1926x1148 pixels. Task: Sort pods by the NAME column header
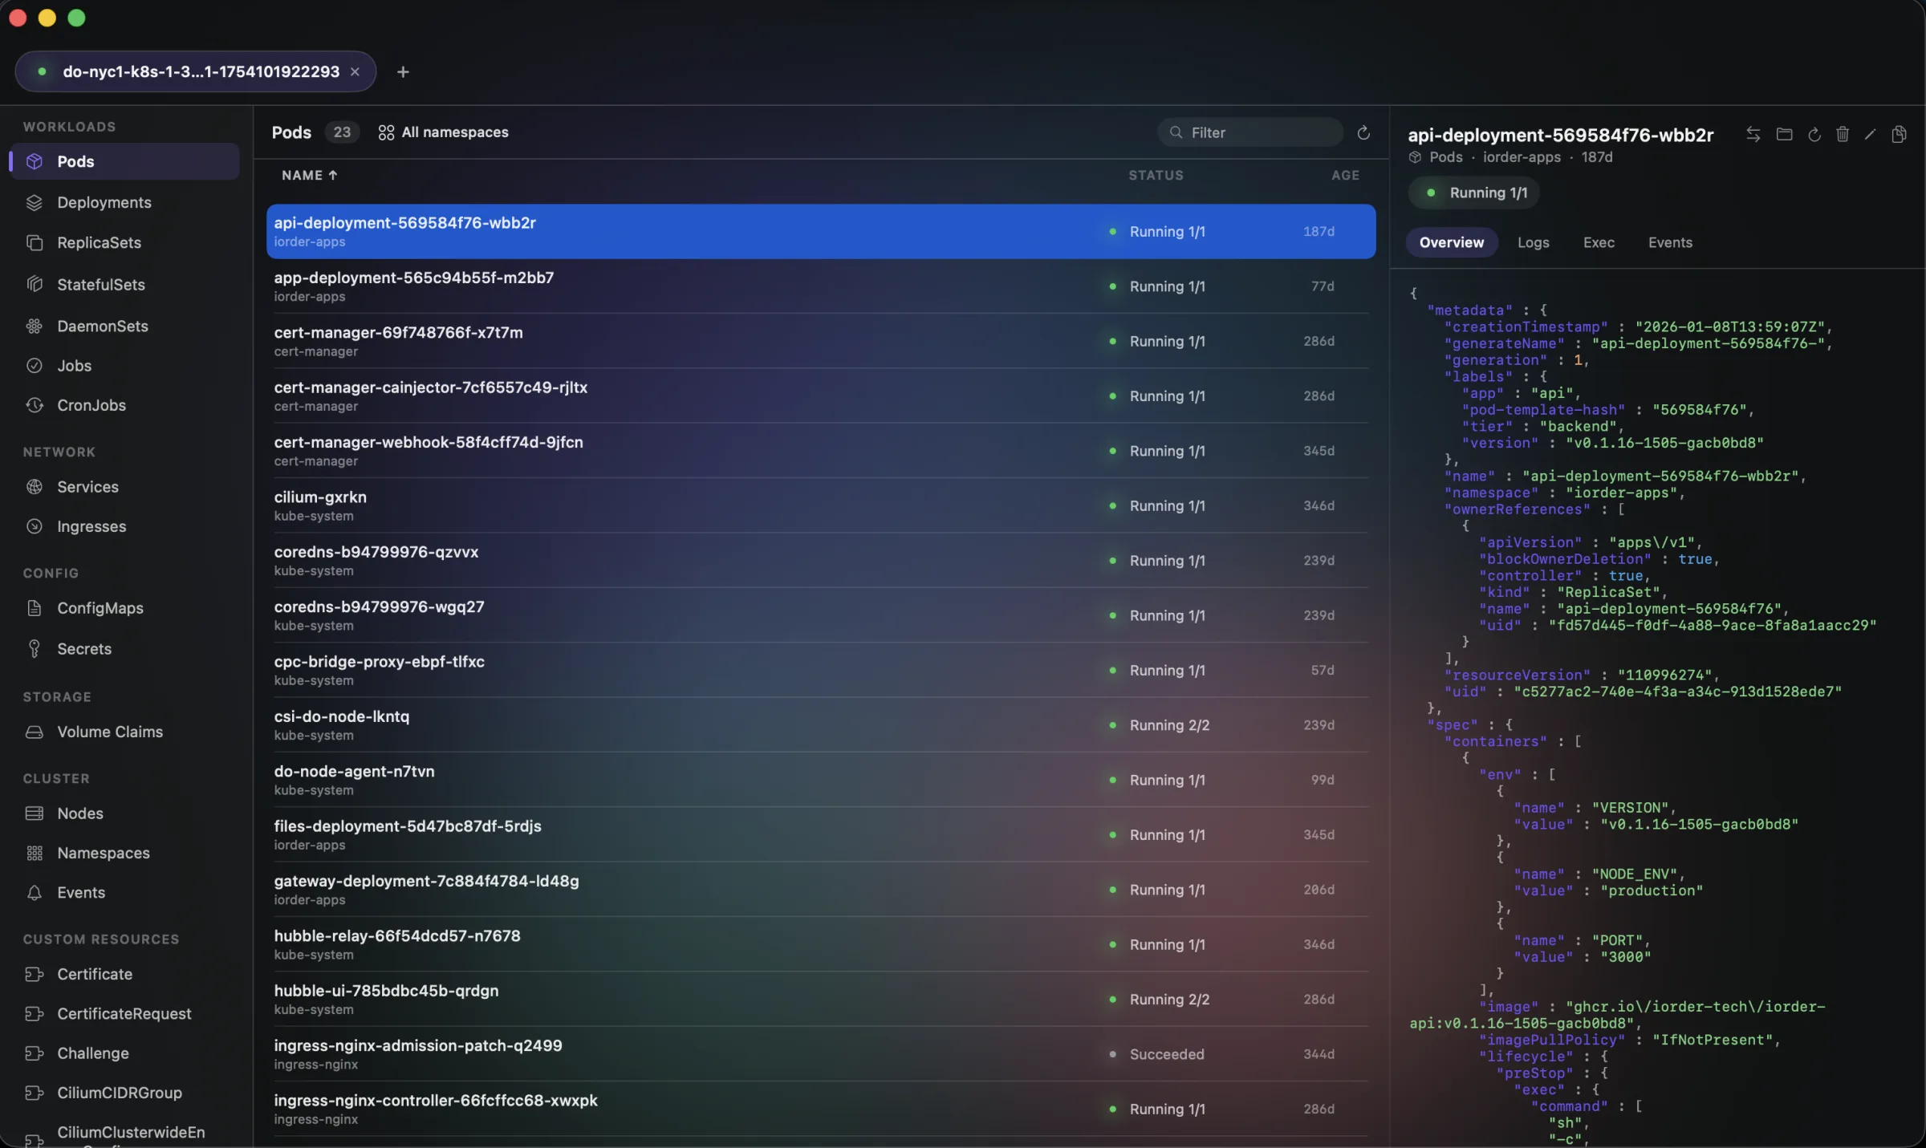309,176
